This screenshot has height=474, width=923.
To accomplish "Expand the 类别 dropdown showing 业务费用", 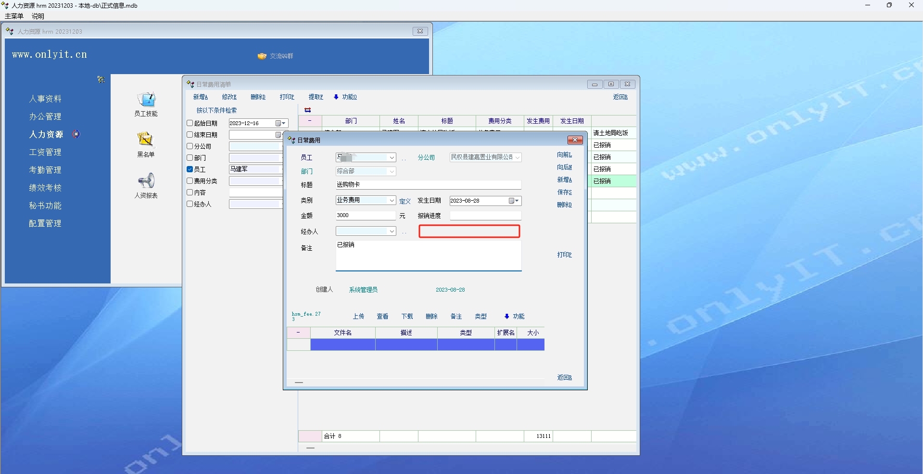I will 392,201.
